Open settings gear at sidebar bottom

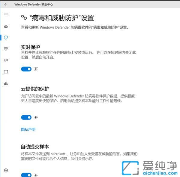click(6, 170)
